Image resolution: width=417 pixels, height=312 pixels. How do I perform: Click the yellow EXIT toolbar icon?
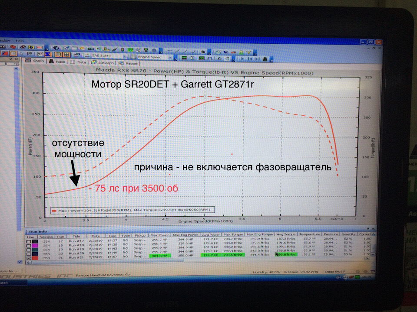tap(40, 47)
